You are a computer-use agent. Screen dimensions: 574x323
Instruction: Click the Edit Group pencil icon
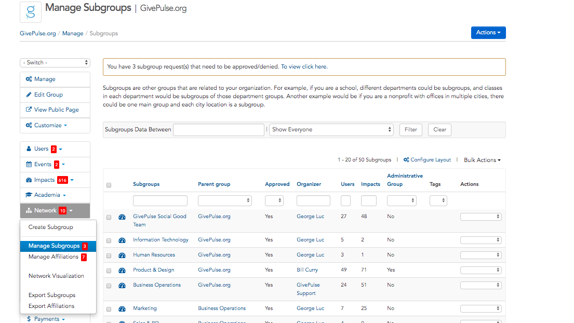coord(29,95)
